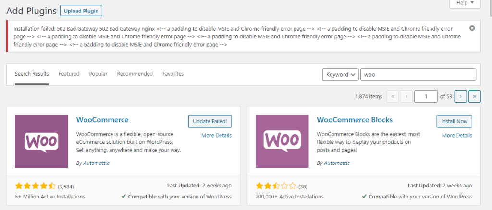Switch to the Featured tab

coord(69,74)
